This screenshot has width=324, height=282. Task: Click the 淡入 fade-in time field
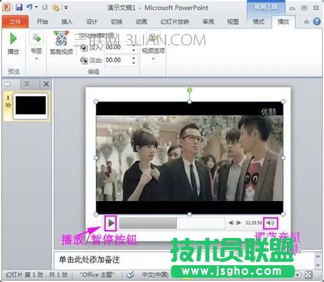[x=117, y=47]
